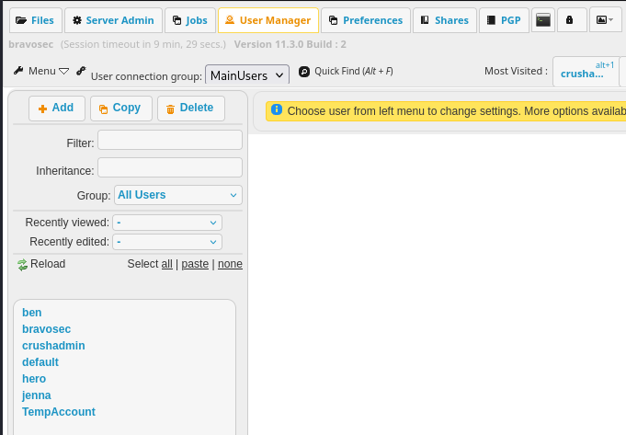Click the terminal console icon button
Viewport: 626px width, 435px height.
(x=543, y=20)
